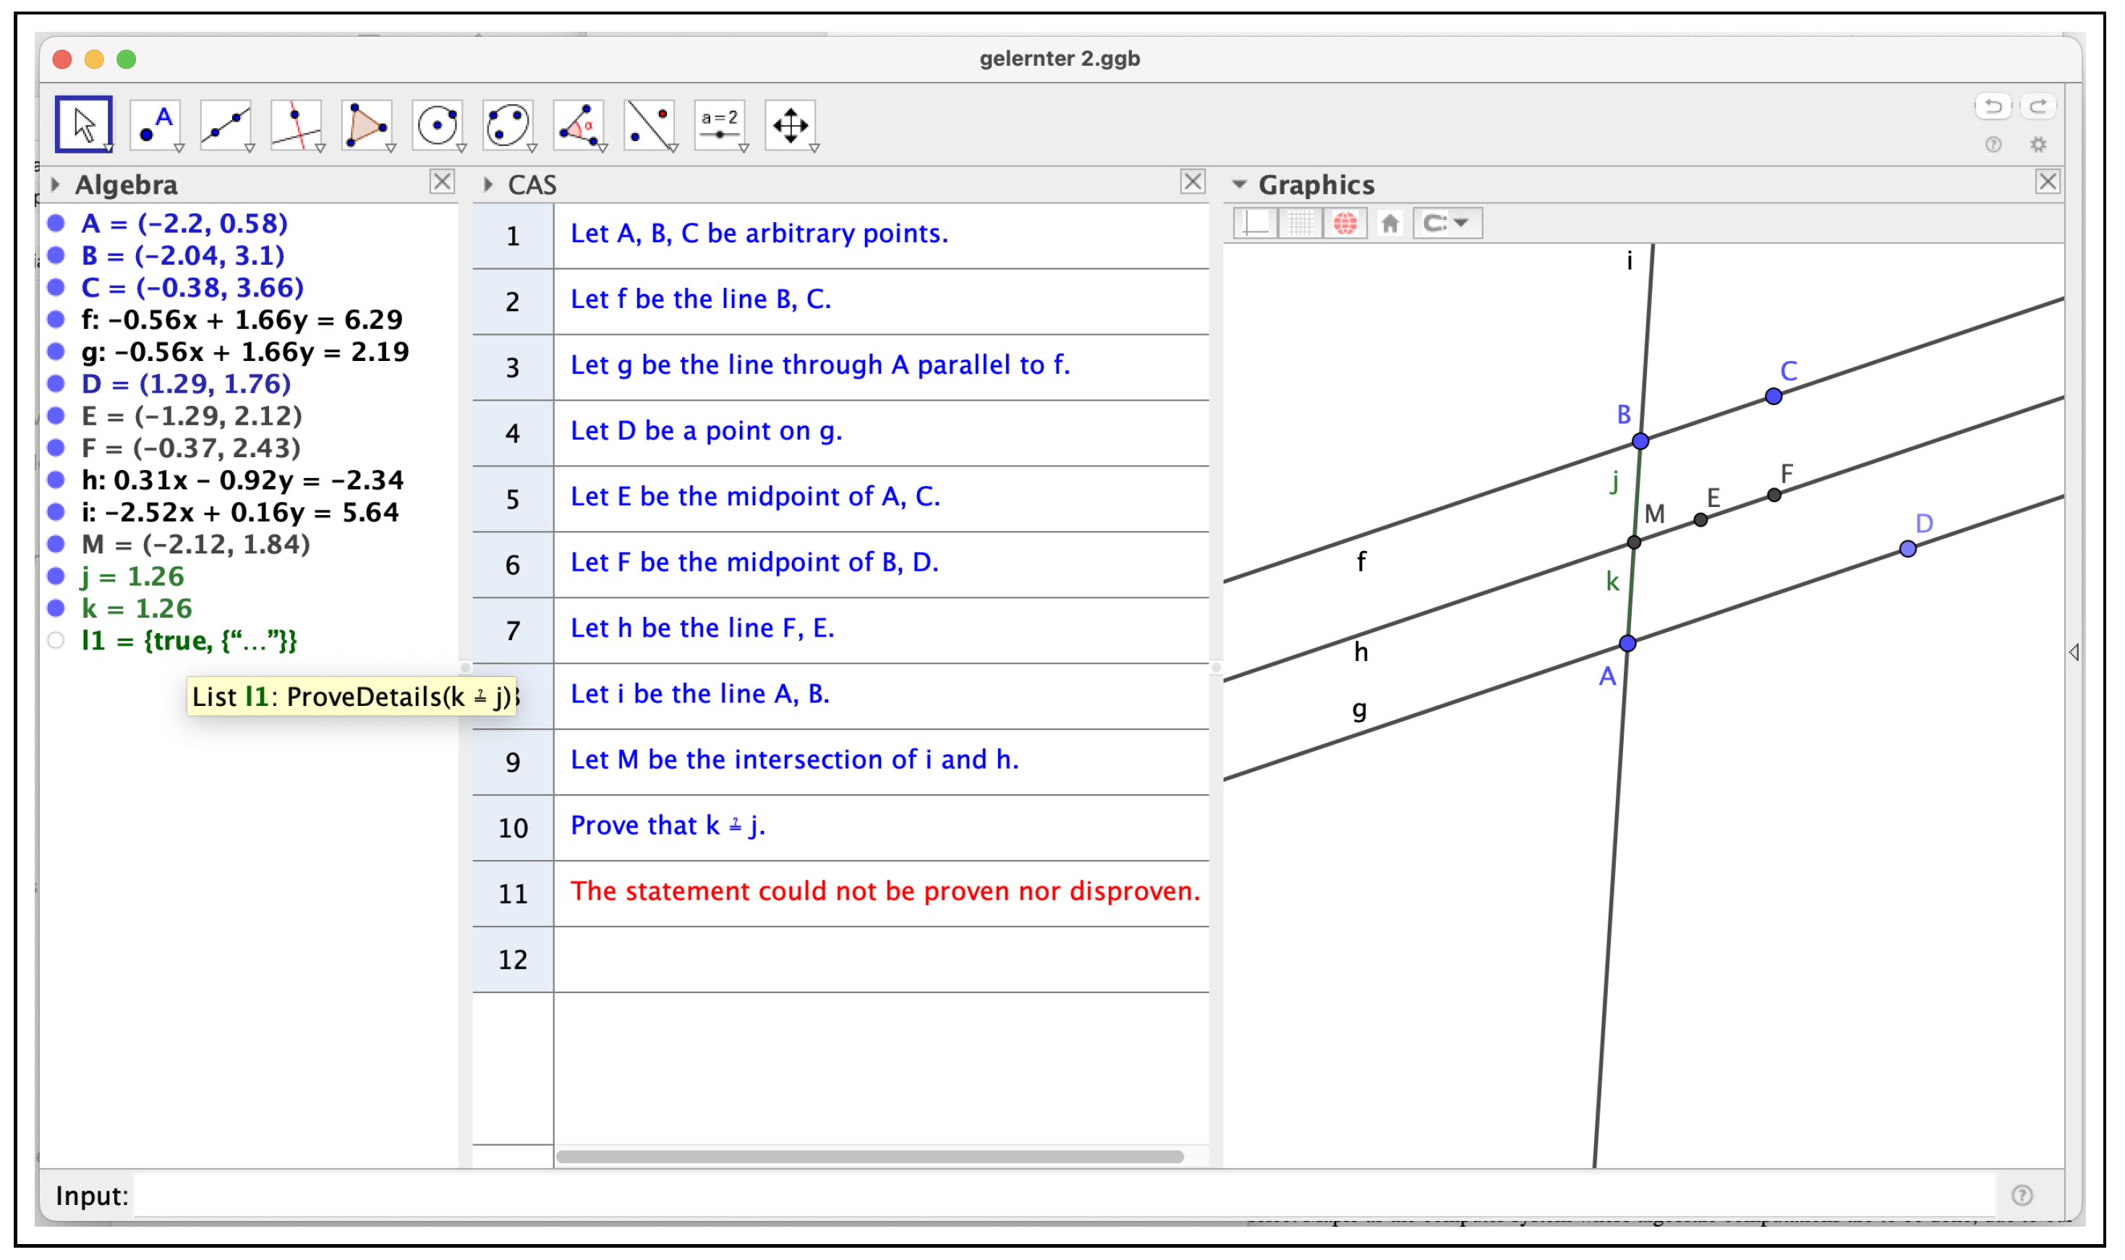Select the Move Graphics View tool
The height and width of the screenshot is (1260, 2125).
click(790, 125)
